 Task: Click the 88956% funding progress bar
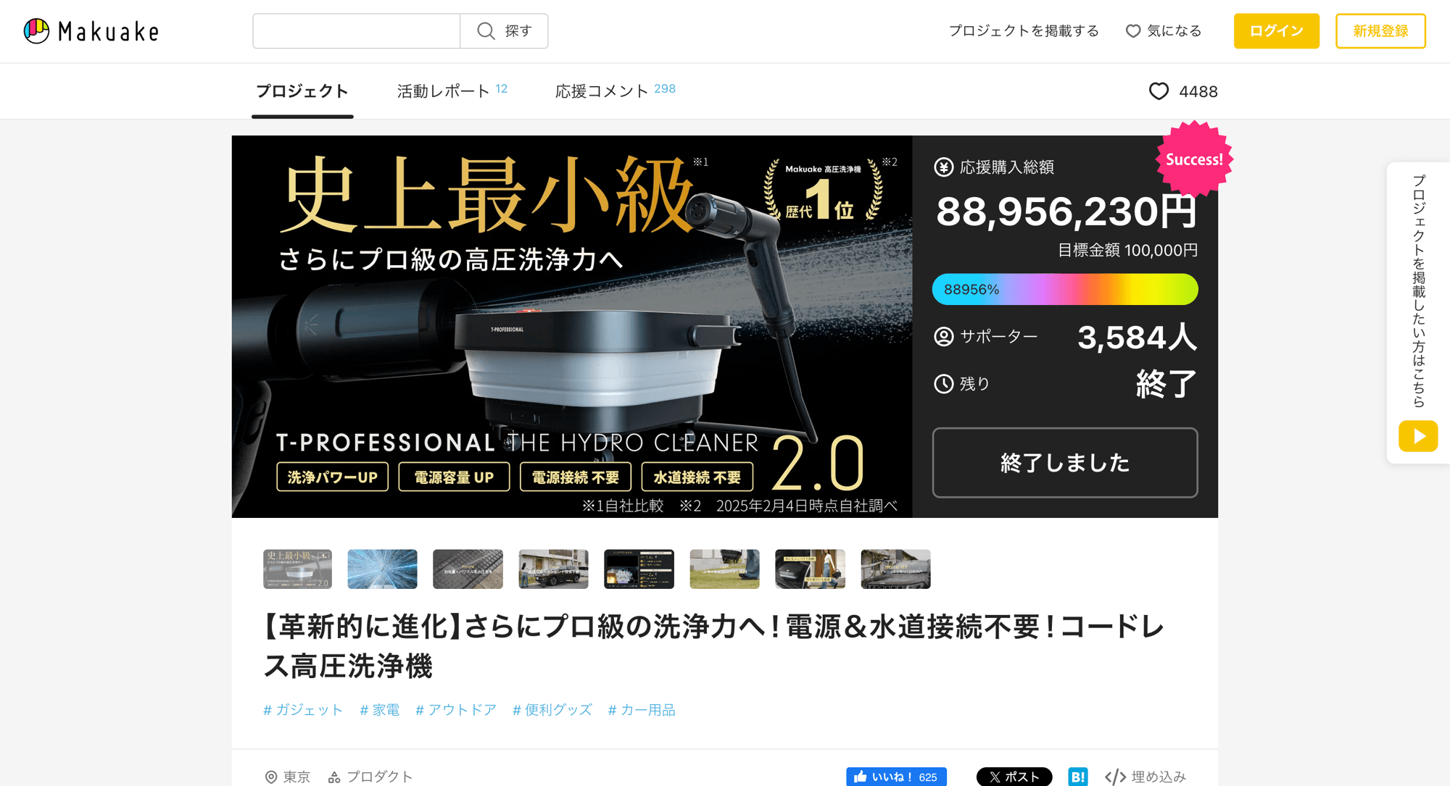click(x=1064, y=289)
